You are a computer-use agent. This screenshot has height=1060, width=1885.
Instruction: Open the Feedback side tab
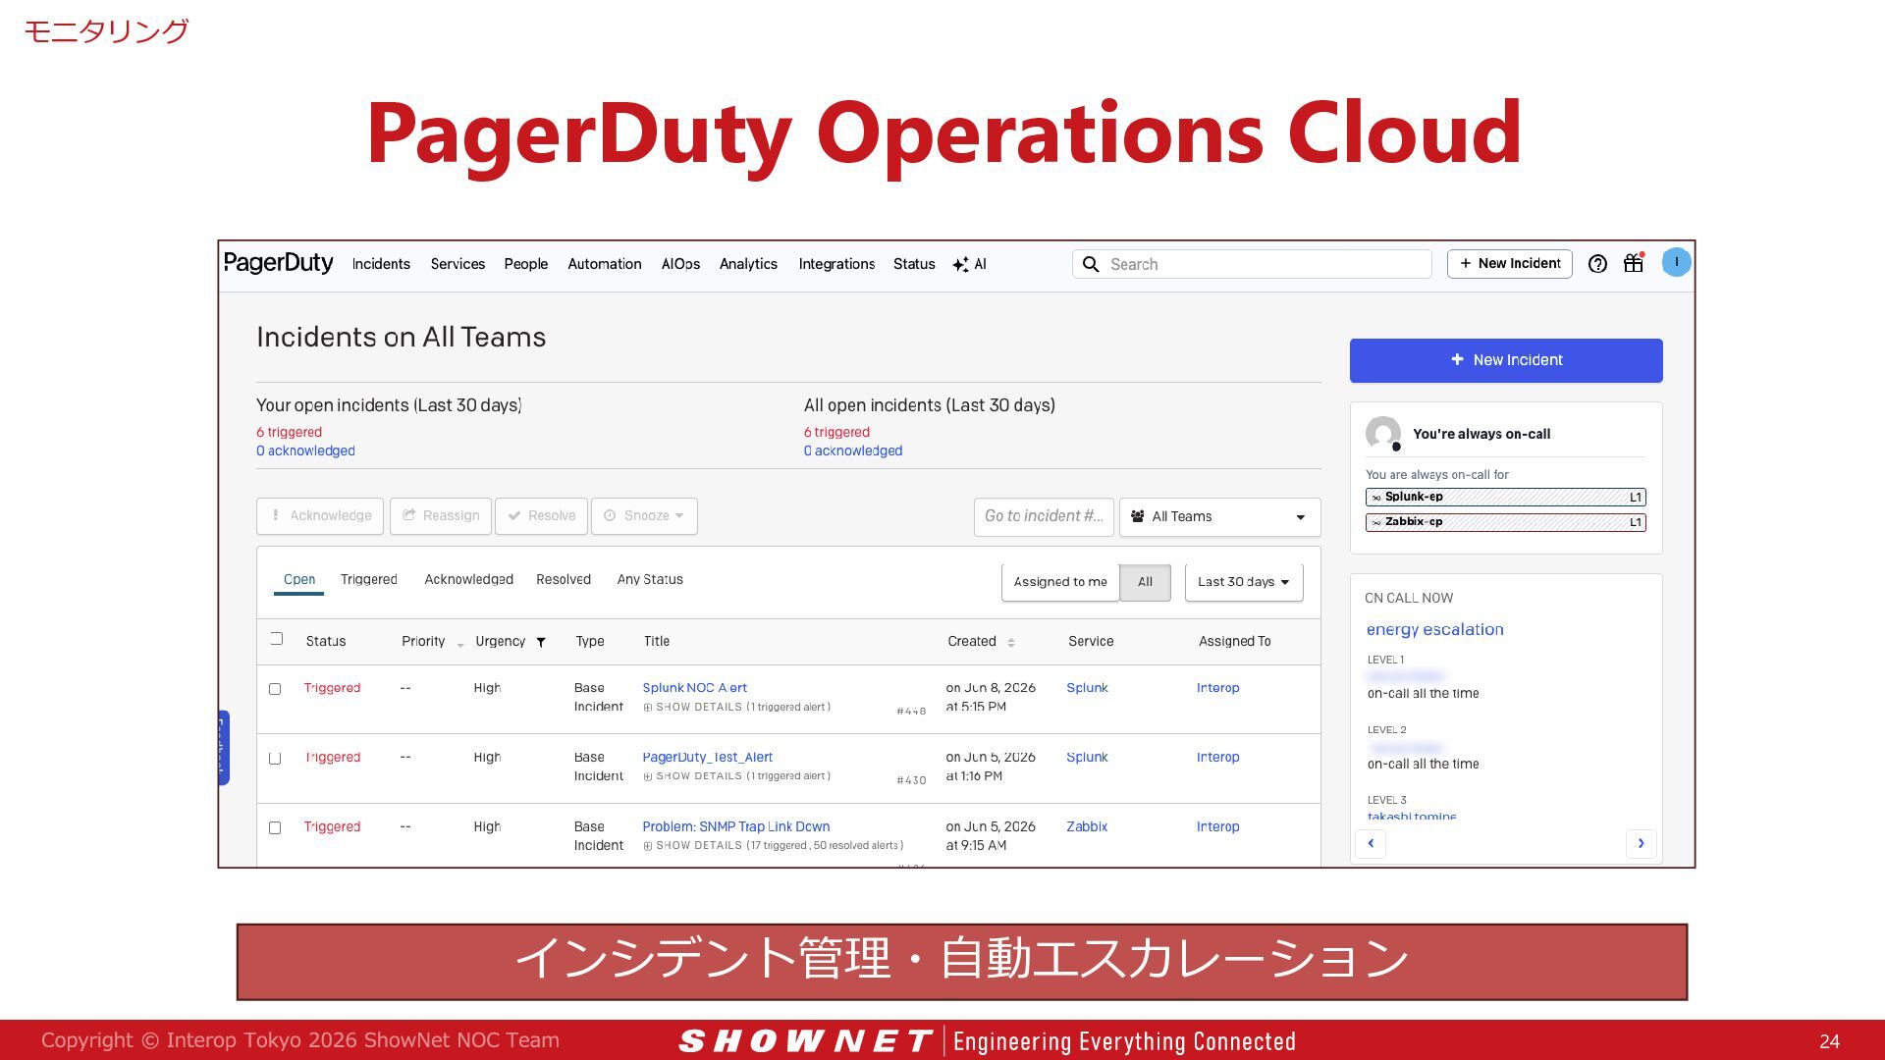[223, 748]
